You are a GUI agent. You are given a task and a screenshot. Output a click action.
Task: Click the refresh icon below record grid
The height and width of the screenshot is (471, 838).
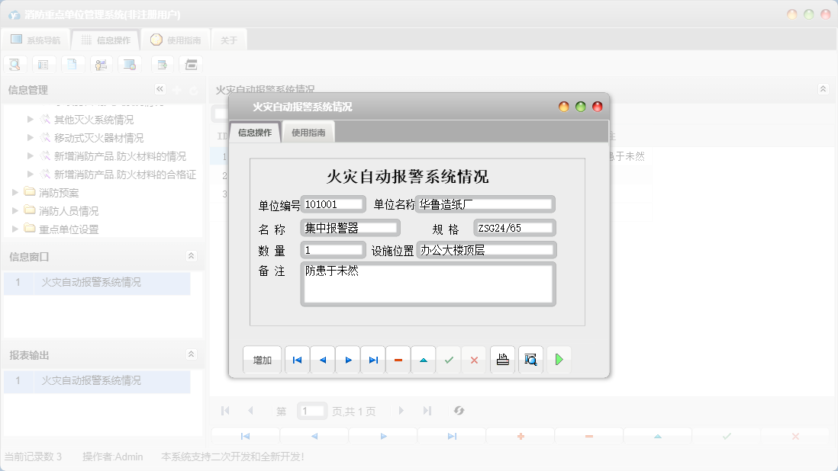(459, 410)
